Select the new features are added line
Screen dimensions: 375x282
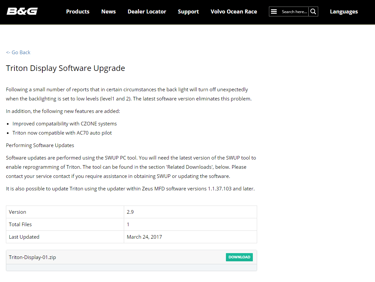(63, 111)
